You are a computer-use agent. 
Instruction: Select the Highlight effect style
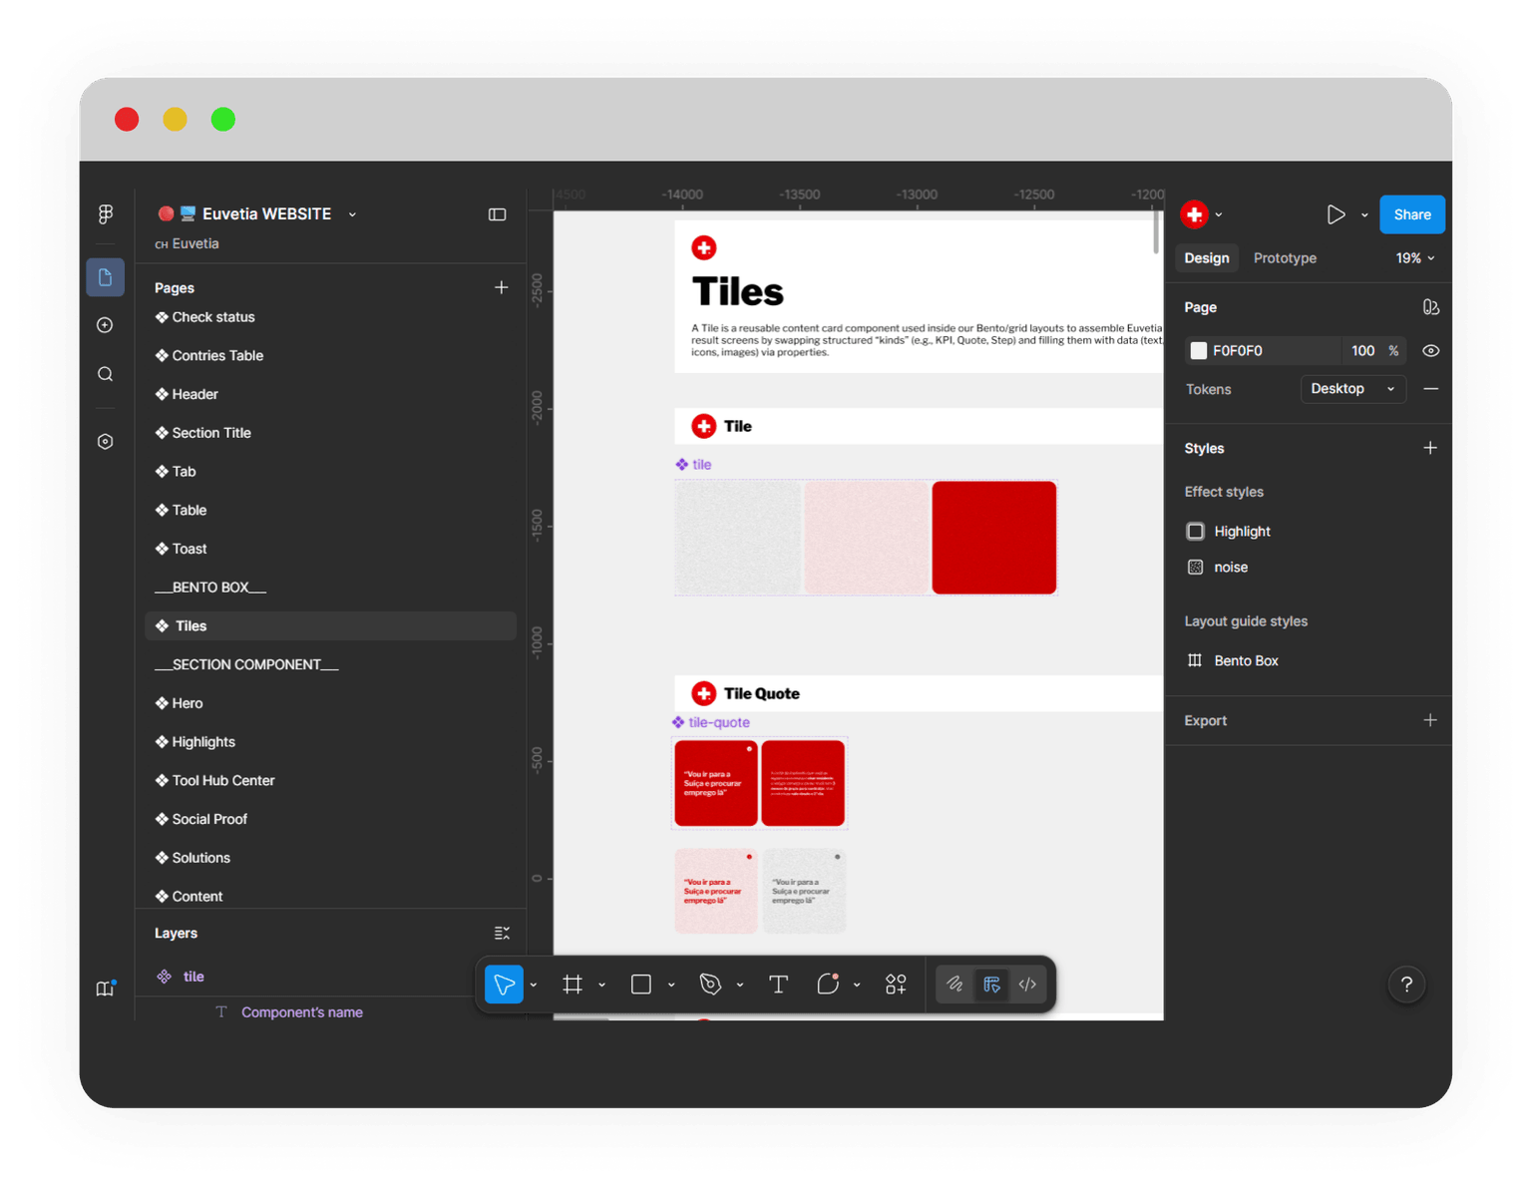tap(1243, 532)
